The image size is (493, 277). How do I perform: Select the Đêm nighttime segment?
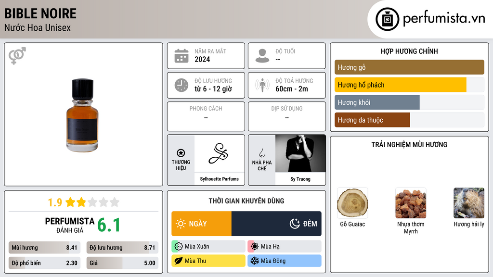pyautogui.click(x=276, y=224)
